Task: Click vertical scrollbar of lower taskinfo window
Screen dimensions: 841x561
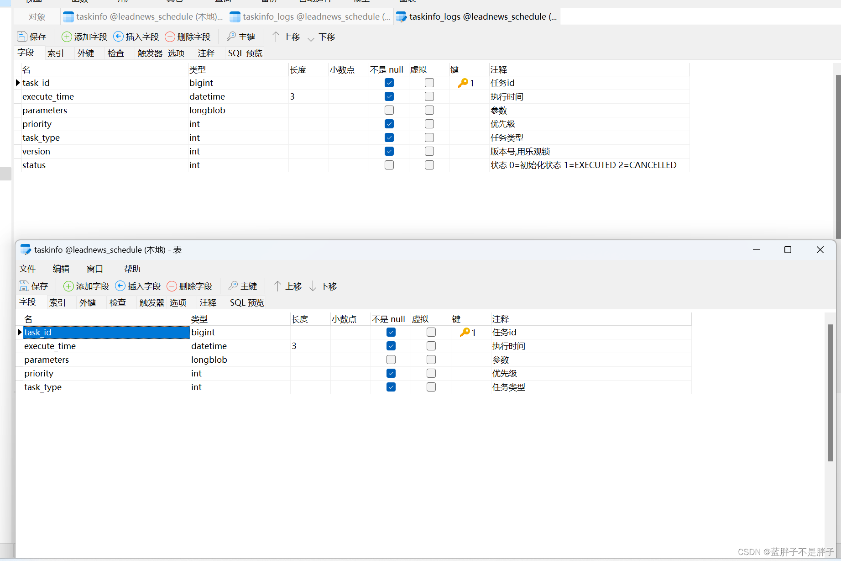Action: coord(830,393)
